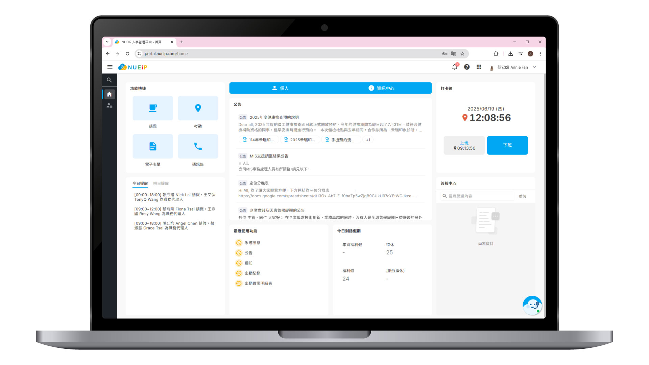Open the MIS支援調整結果公告 announcement
The height and width of the screenshot is (365, 649).
pos(269,156)
